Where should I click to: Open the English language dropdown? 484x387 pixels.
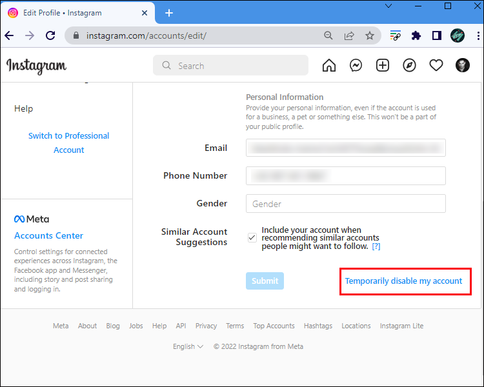tap(188, 346)
